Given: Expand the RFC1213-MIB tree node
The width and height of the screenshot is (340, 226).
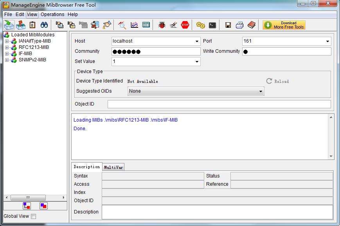Looking at the screenshot, I should point(7,47).
